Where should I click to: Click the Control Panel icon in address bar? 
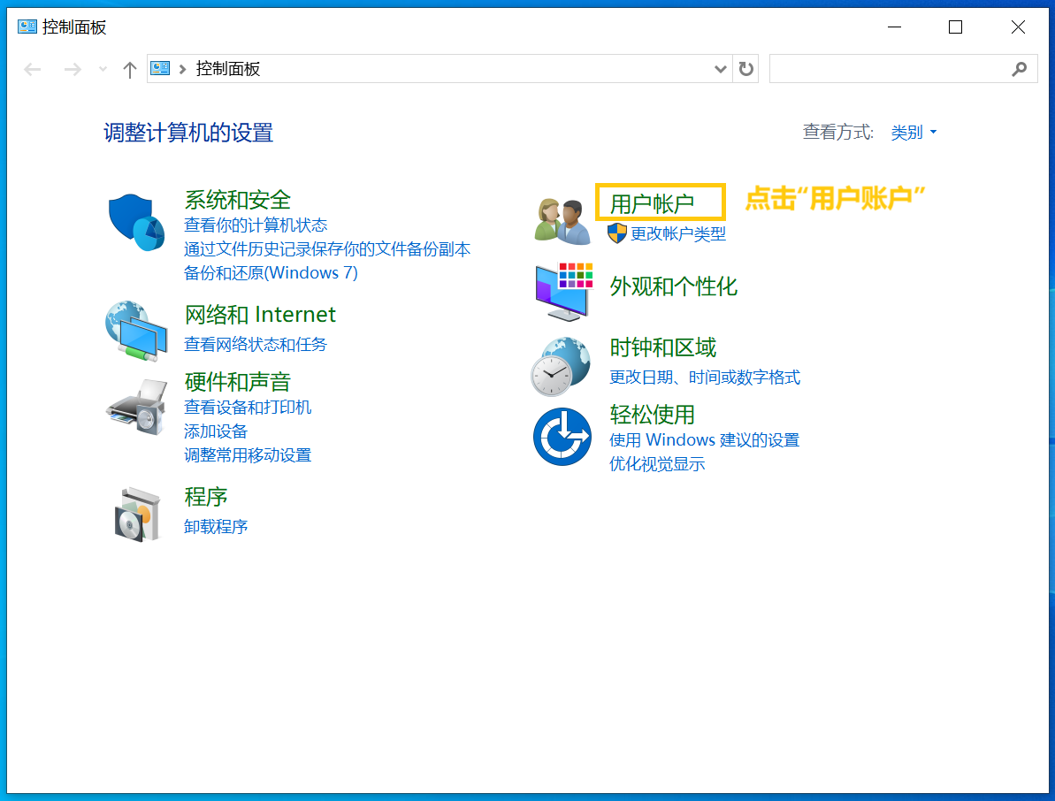point(159,68)
